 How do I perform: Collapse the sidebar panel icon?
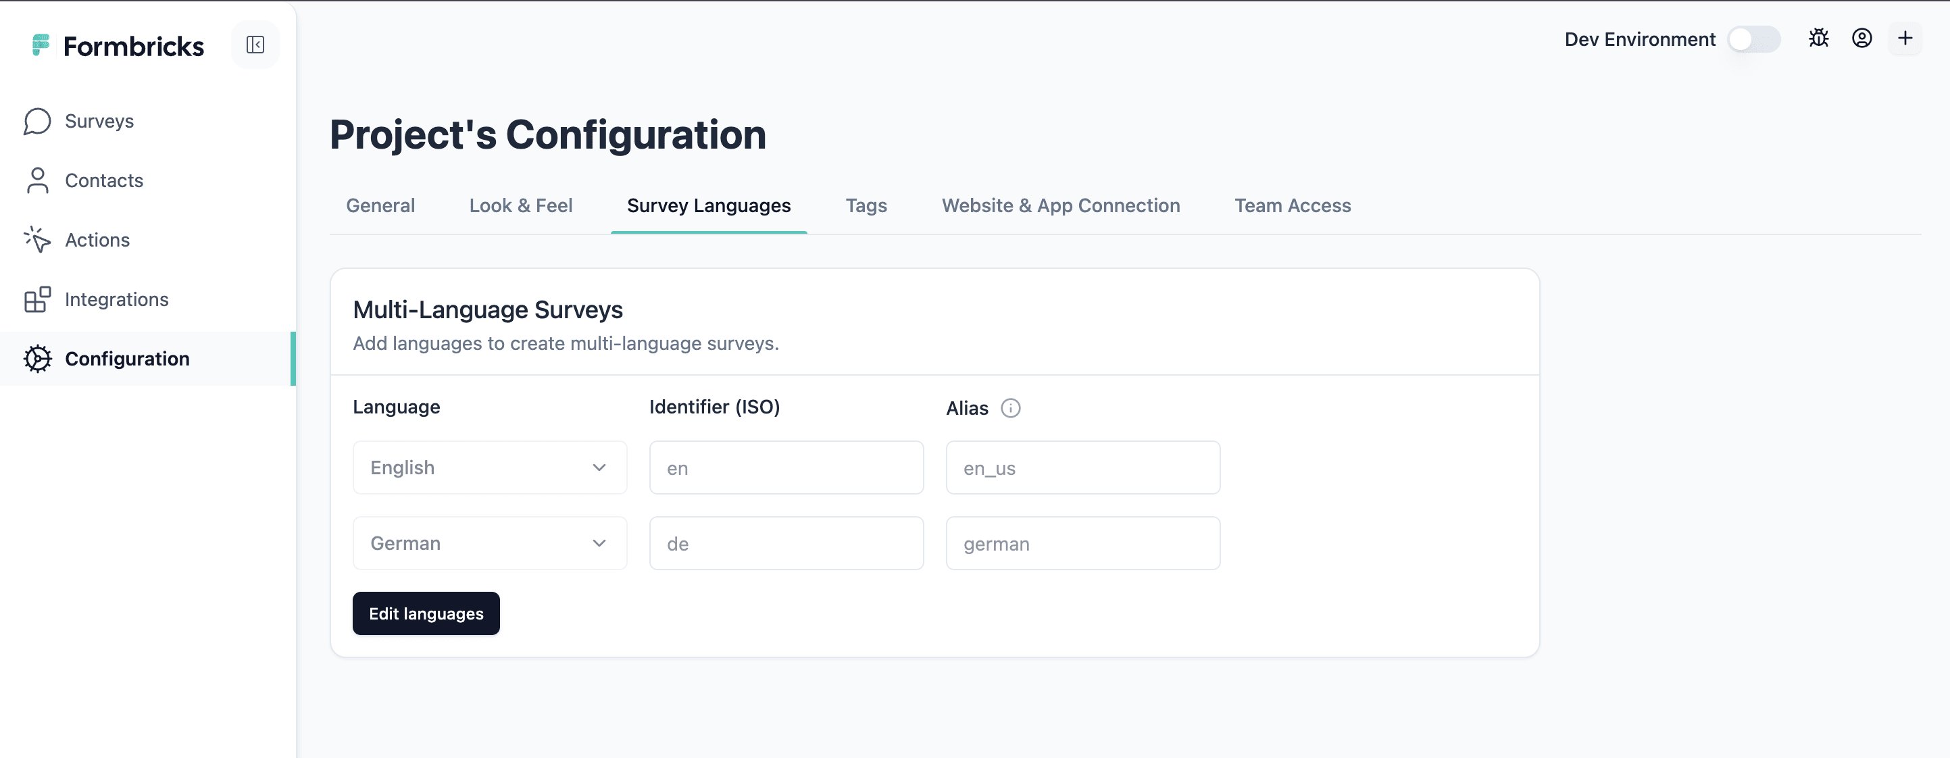[255, 45]
